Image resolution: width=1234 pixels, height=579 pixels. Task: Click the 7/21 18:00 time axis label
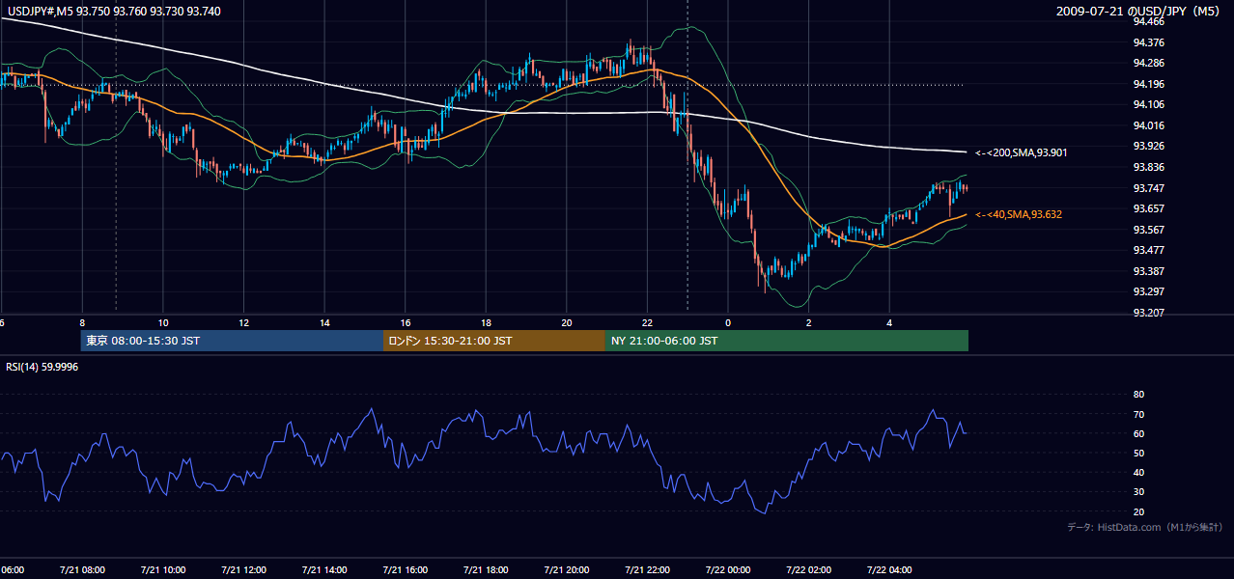(x=486, y=570)
